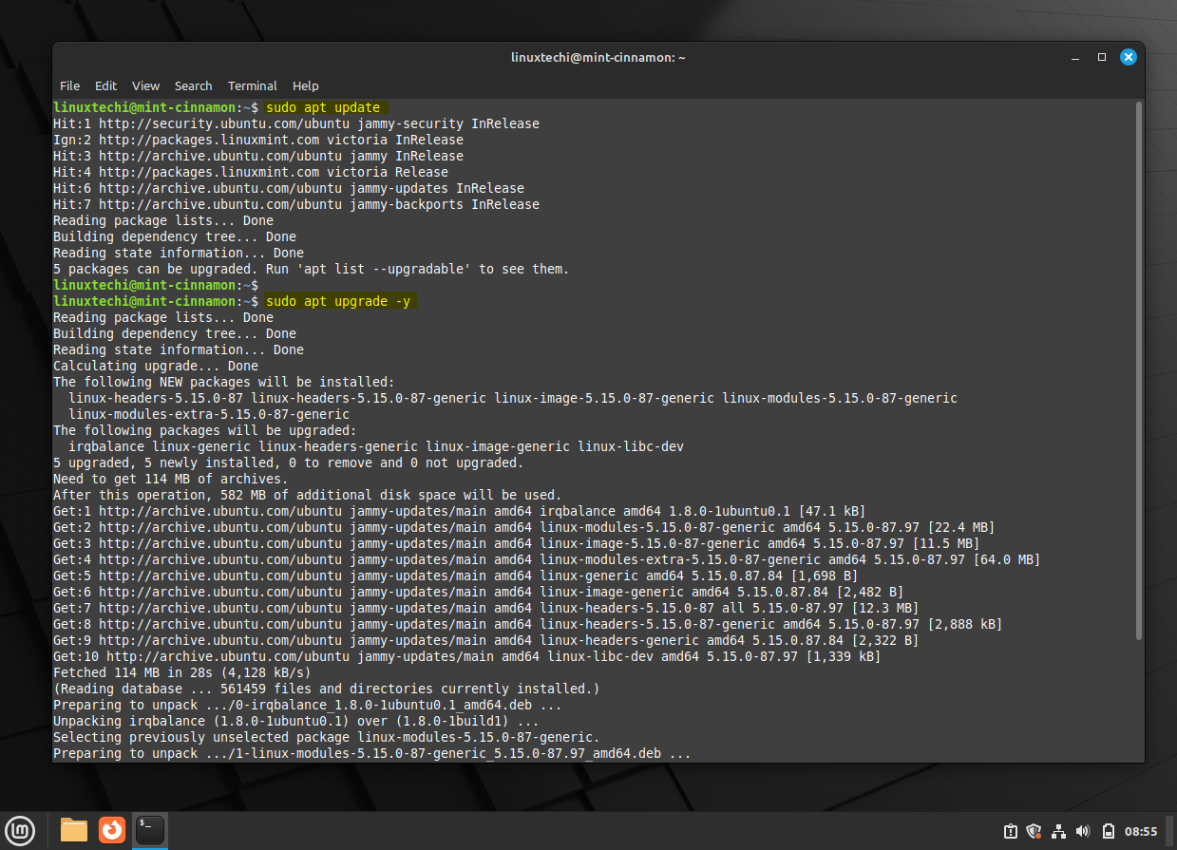Click '5 upgraded, 5 newly installed' summary line
The height and width of the screenshot is (850, 1177).
pos(288,463)
